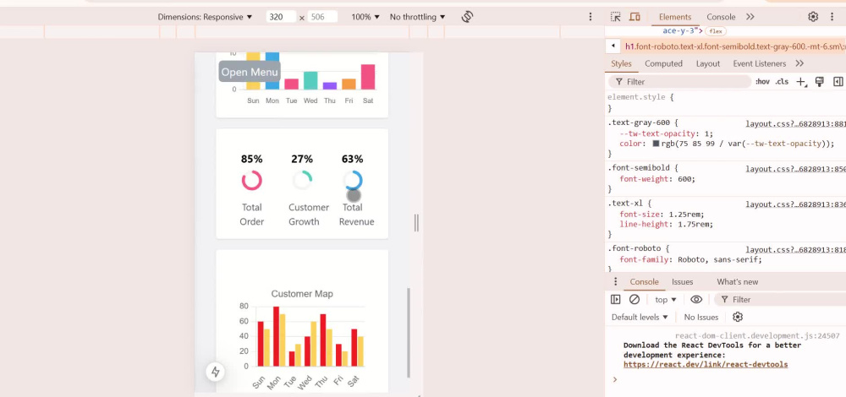Click the line-height: 1.75rem declaration
The image size is (846, 397).
click(667, 224)
